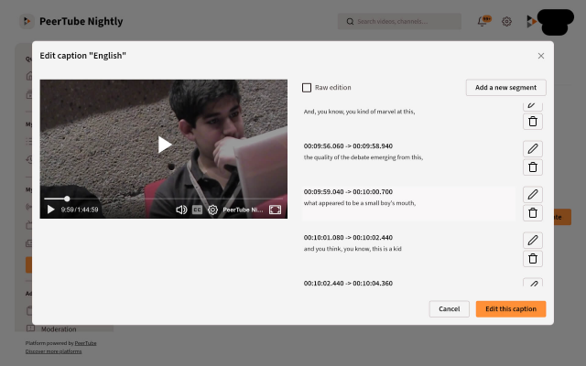
Task: Enable the Raw edition checkbox
Action: click(x=307, y=88)
